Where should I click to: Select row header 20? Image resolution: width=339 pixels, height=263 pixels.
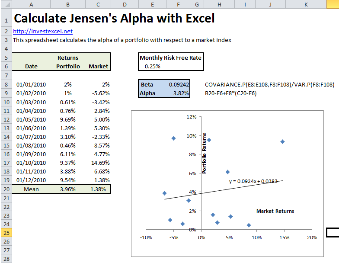tap(6, 189)
